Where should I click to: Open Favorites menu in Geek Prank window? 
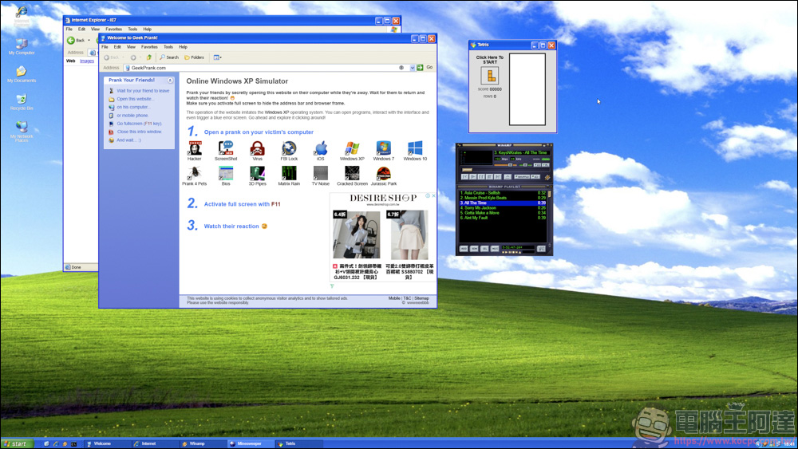pos(149,47)
